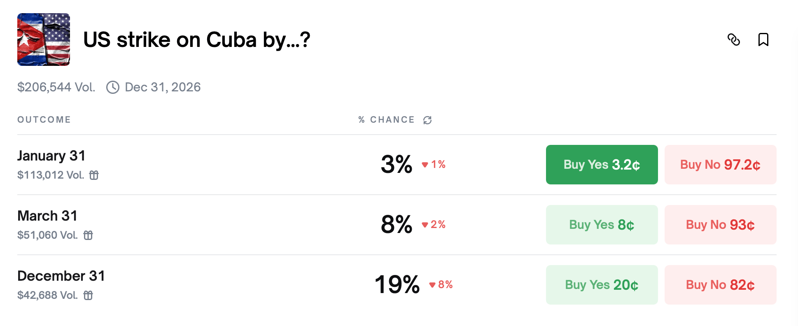Click the 19% chance value
The image size is (798, 326).
[397, 284]
